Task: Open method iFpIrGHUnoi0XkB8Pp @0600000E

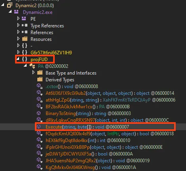Action: (104, 147)
